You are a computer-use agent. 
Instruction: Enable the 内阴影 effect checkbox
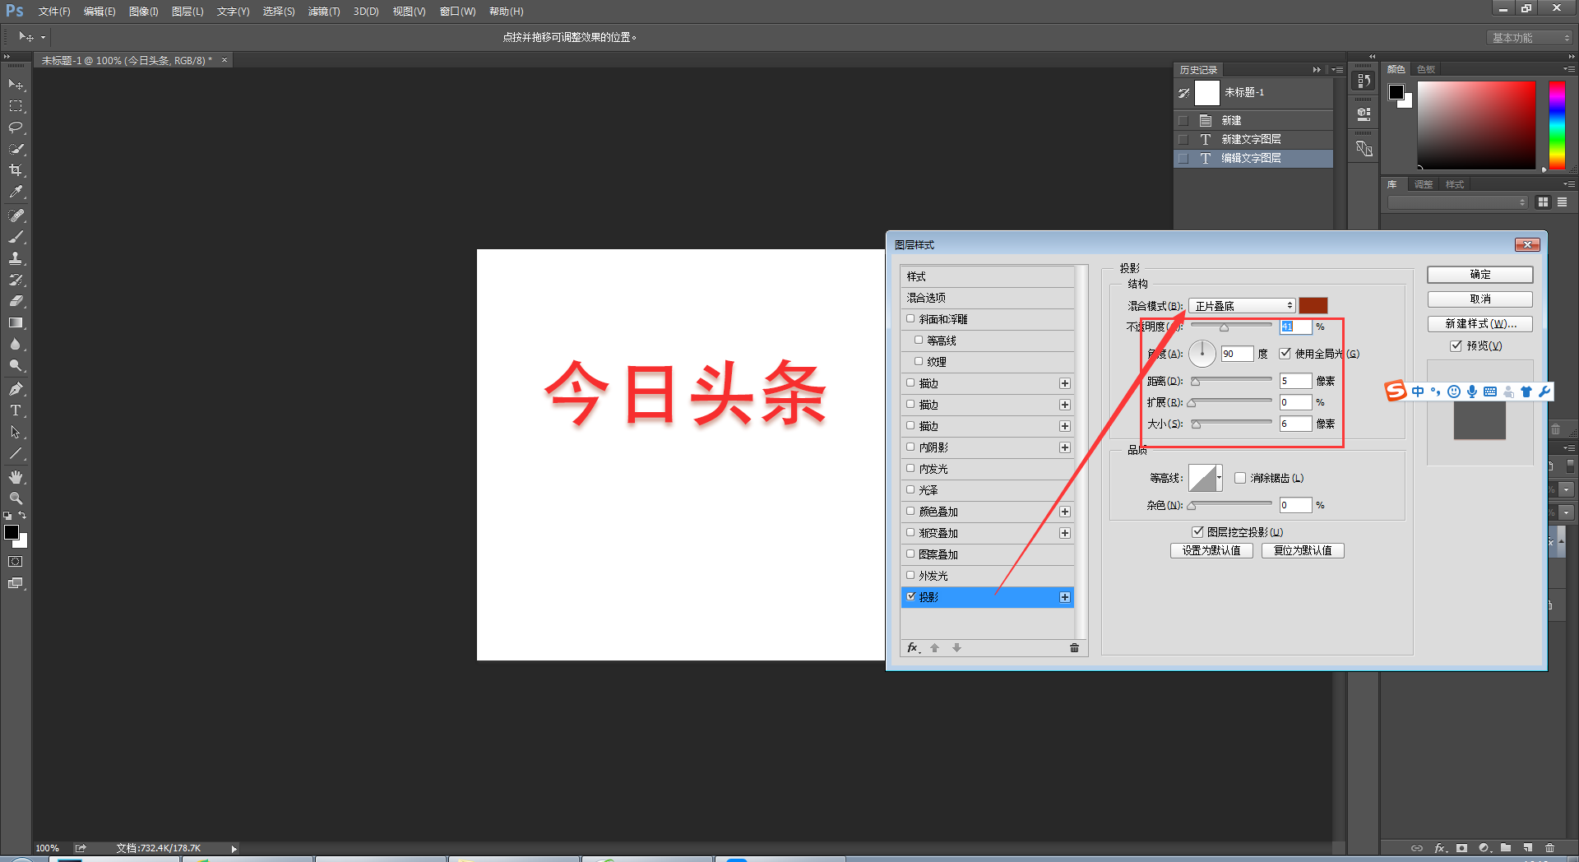coord(910,447)
